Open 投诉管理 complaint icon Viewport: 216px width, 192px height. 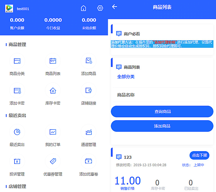click(17, 161)
